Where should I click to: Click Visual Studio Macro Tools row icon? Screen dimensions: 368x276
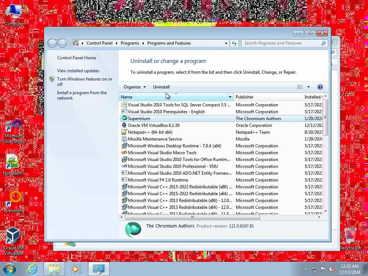click(124, 152)
